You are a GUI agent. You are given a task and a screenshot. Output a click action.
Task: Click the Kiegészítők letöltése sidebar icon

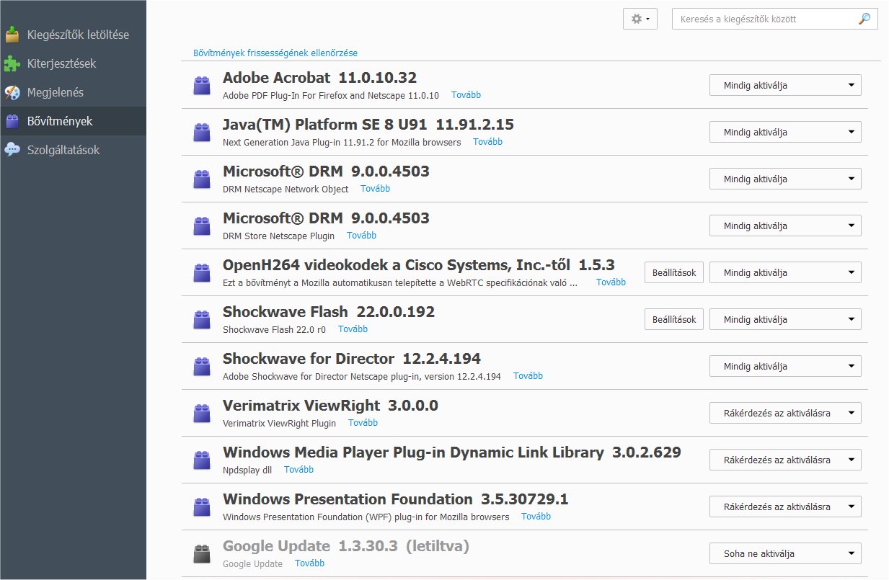click(x=12, y=35)
